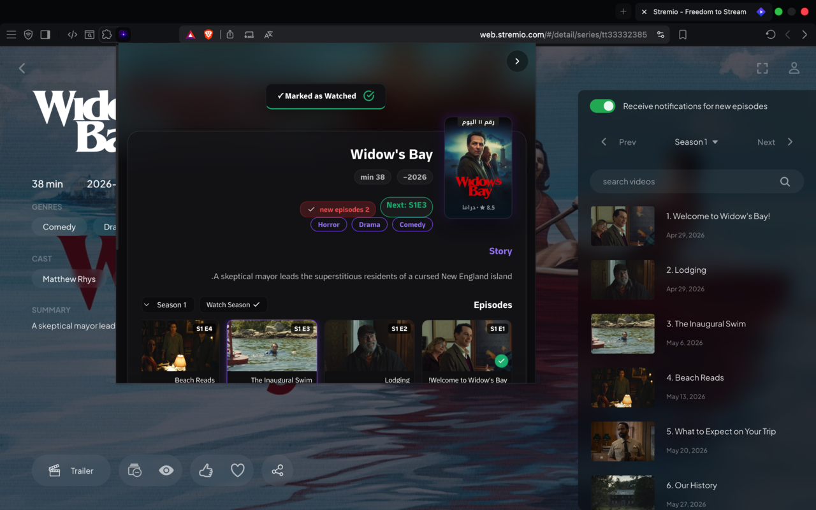
Task: Click the browser toolbar share icon
Action: 230,34
